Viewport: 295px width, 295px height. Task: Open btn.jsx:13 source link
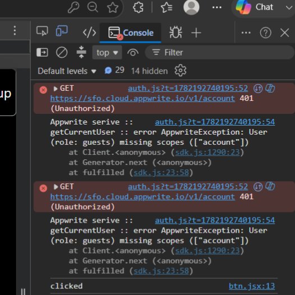coord(252,286)
